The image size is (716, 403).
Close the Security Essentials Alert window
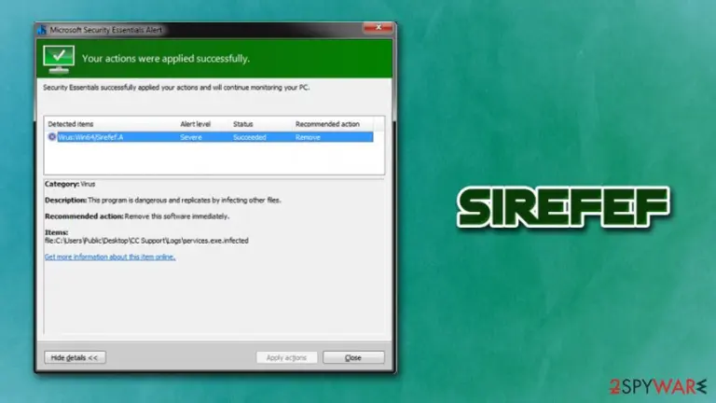click(x=379, y=28)
